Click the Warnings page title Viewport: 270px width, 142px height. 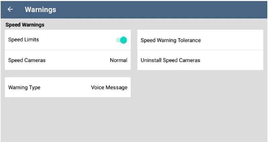(x=40, y=9)
